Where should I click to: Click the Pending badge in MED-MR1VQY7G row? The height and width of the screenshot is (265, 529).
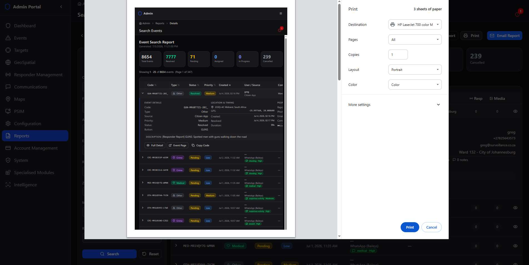coord(263,246)
